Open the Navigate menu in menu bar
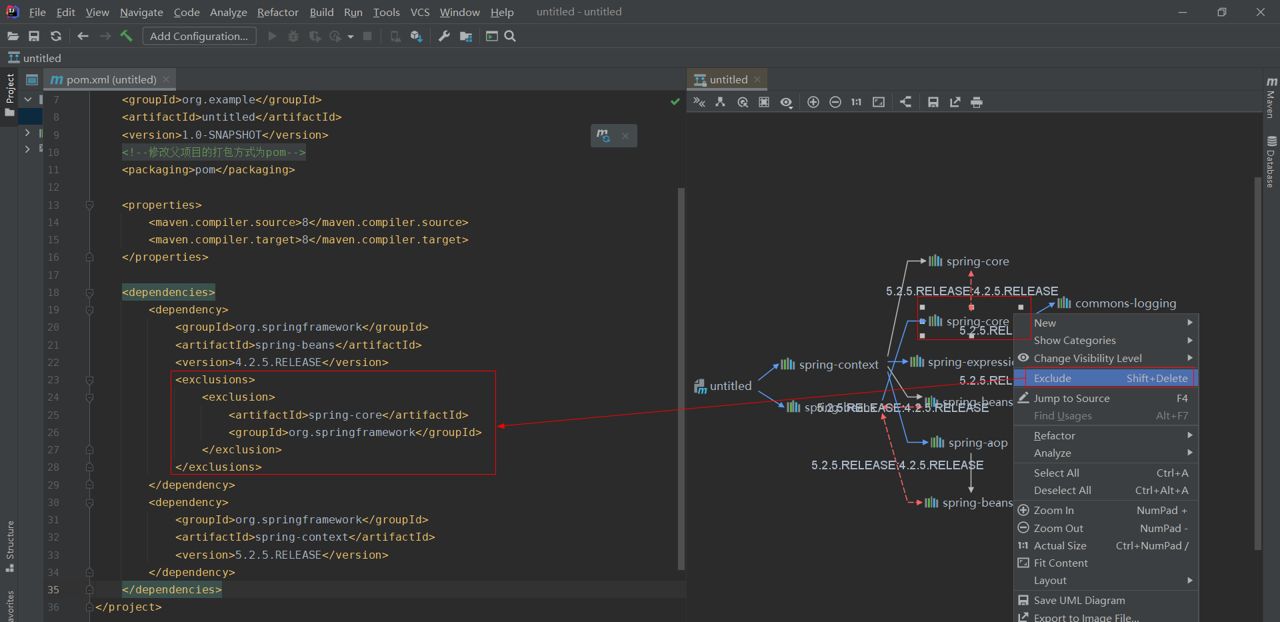Screen dimensions: 1280x622 coord(141,12)
